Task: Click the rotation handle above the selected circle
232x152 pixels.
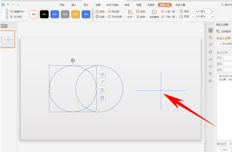Action: (x=73, y=60)
